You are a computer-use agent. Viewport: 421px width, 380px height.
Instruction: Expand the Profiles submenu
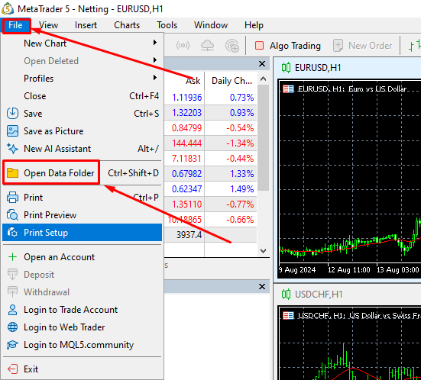(x=82, y=79)
